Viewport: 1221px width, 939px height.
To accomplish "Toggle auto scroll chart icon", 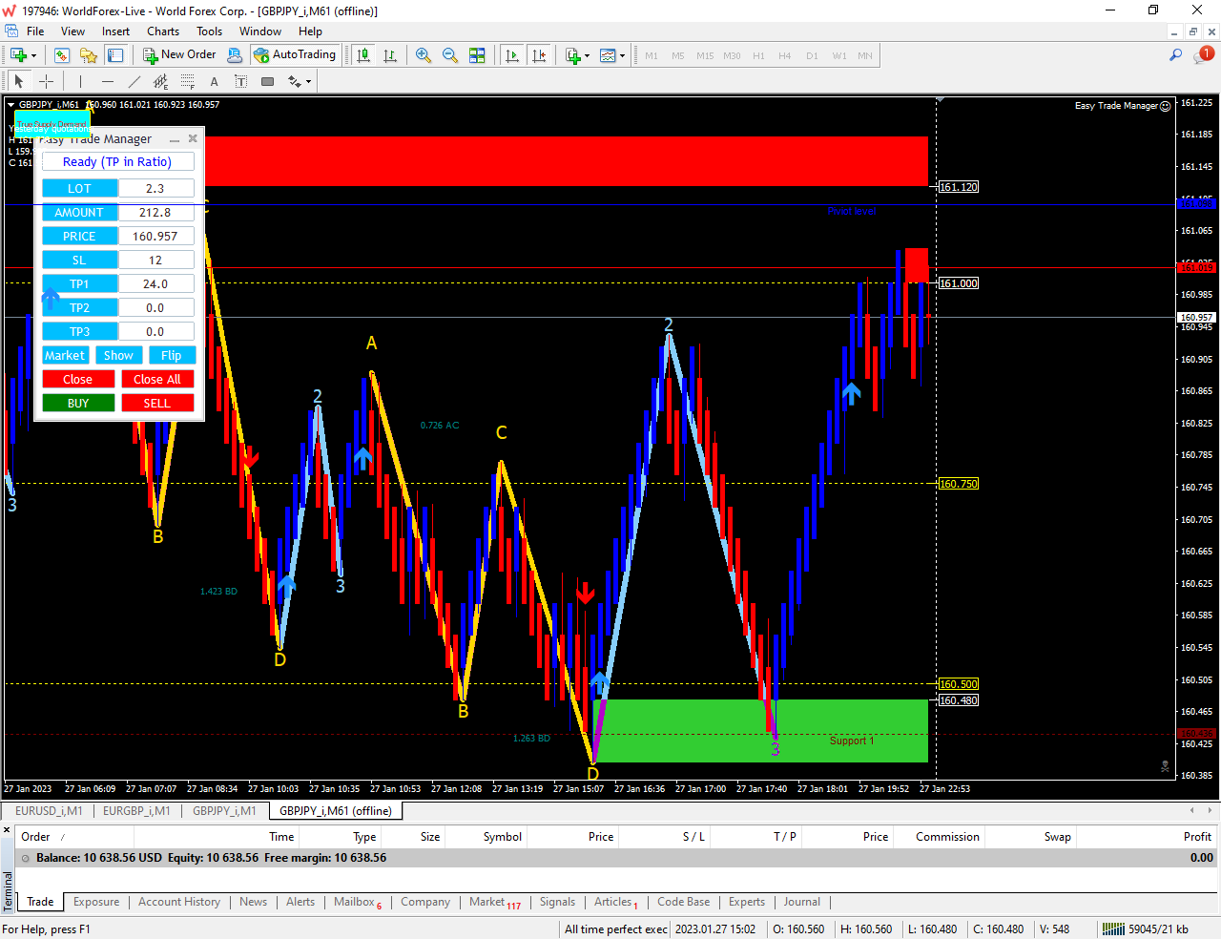I will (x=512, y=55).
